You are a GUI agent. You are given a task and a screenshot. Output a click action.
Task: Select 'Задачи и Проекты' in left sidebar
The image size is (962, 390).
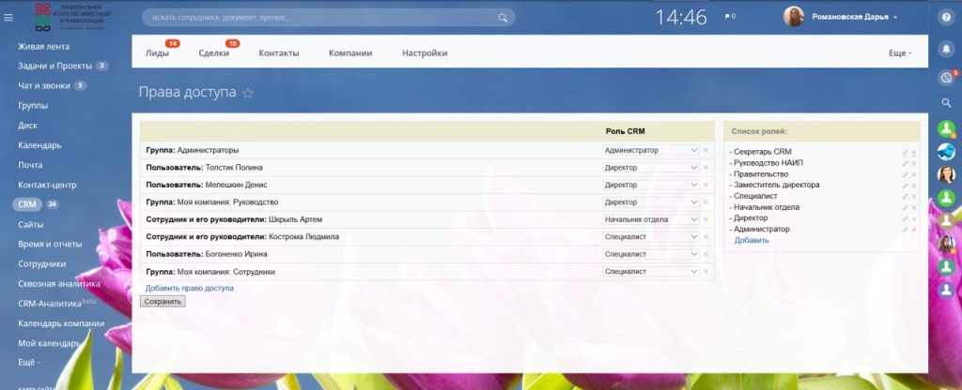(54, 66)
